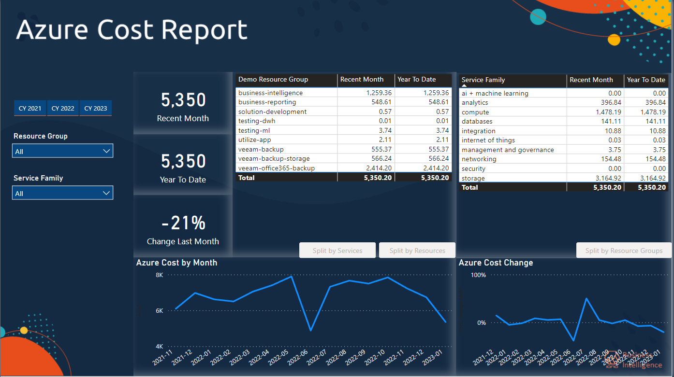Click Recent Month header in Service Family table
Screen dimensions: 674x377
[x=595, y=80]
